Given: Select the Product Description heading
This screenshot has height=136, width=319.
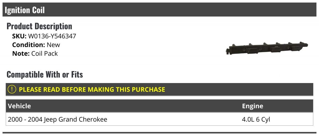Looking at the screenshot, I should click(39, 26).
